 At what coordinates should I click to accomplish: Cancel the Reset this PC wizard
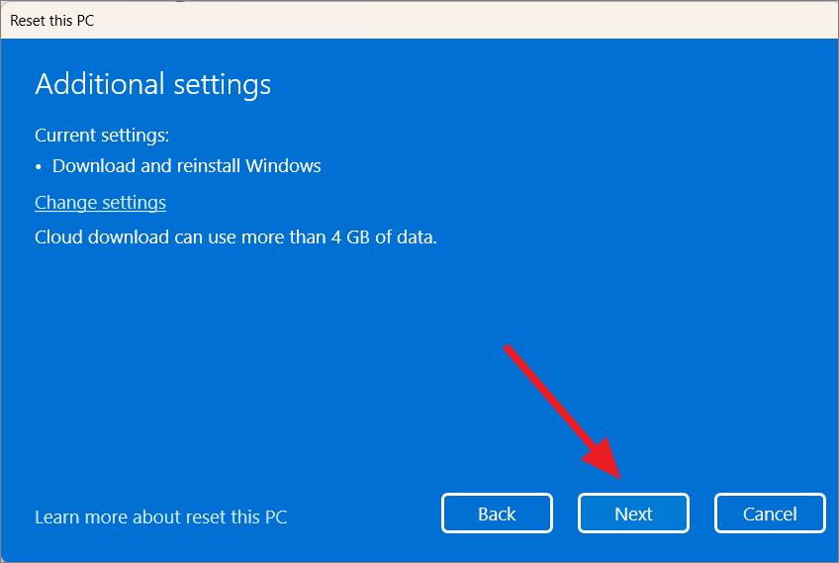pos(770,514)
